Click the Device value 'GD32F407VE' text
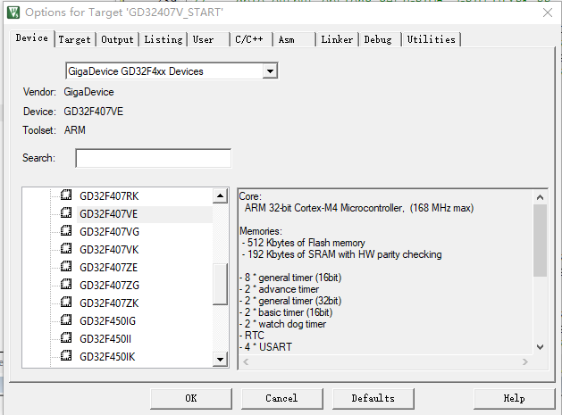Image resolution: width=562 pixels, height=415 pixels. (x=94, y=112)
